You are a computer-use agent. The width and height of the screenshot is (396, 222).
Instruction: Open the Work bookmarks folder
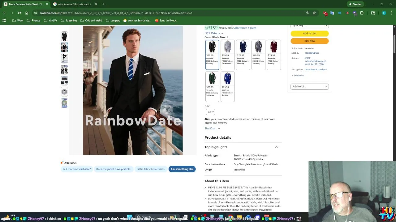tap(18, 21)
